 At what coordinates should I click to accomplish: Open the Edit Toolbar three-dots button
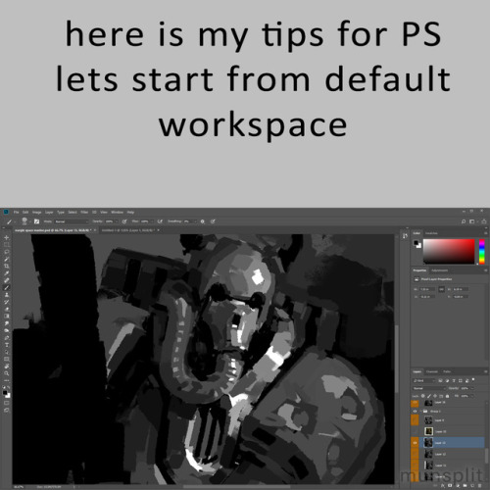point(6,380)
